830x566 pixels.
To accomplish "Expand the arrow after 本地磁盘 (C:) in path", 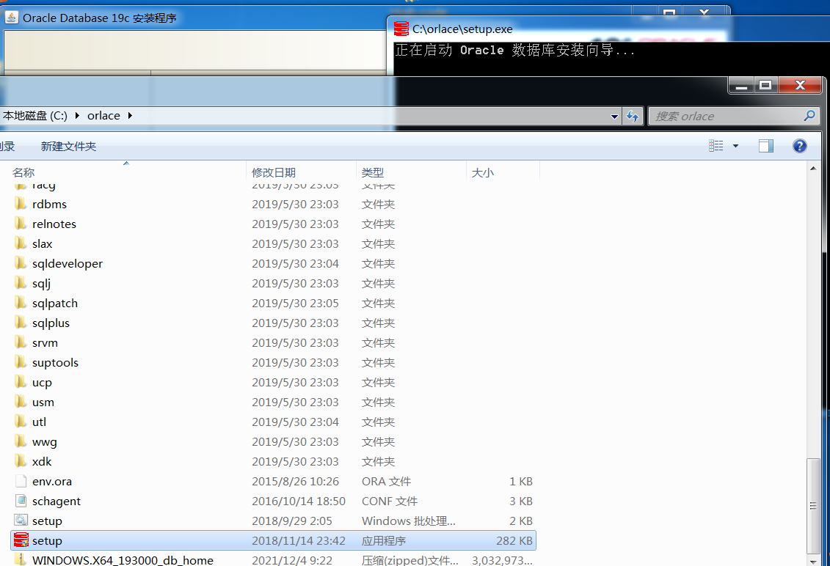I will tap(77, 115).
